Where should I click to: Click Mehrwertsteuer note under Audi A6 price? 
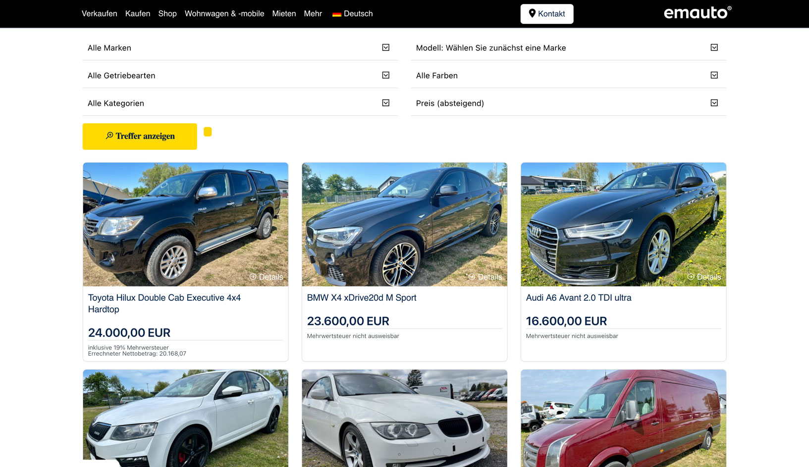(x=572, y=336)
